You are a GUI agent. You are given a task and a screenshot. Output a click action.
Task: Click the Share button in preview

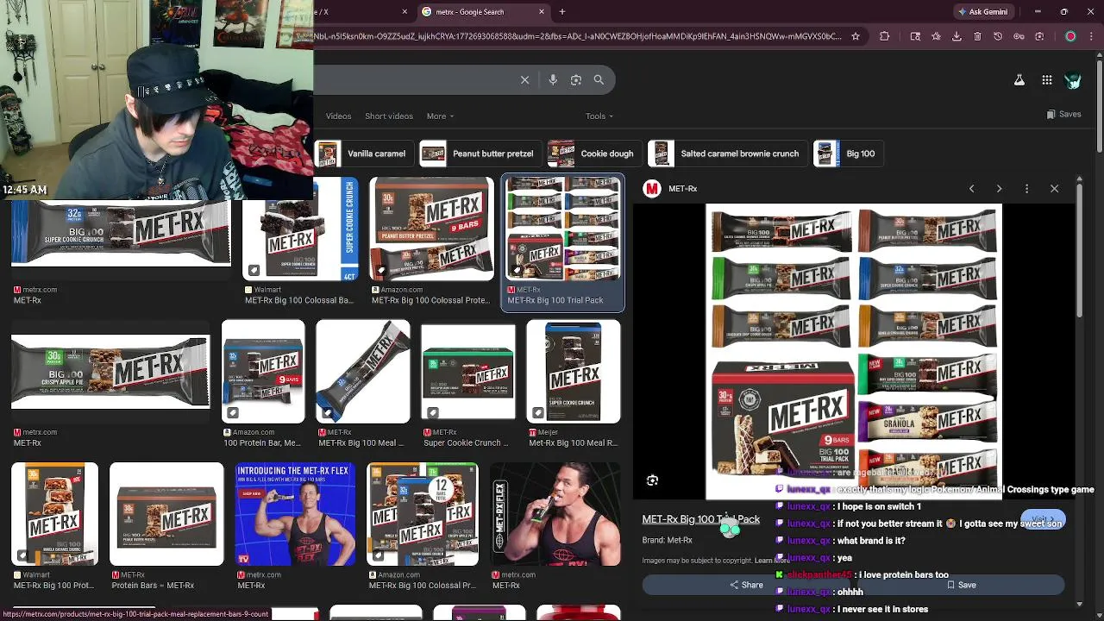point(746,585)
